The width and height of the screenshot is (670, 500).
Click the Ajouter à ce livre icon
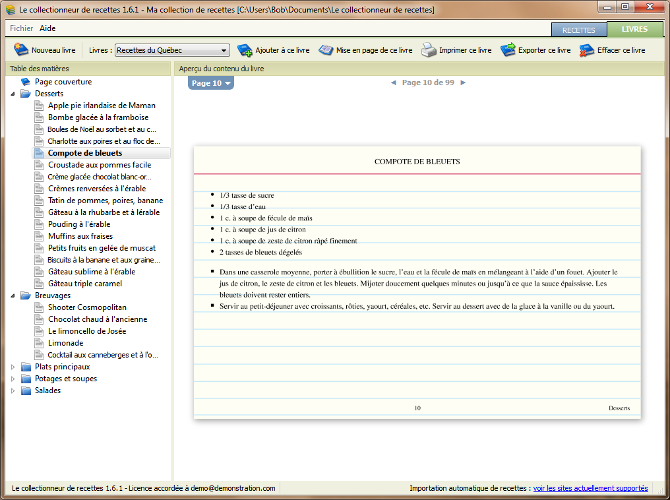click(x=245, y=50)
